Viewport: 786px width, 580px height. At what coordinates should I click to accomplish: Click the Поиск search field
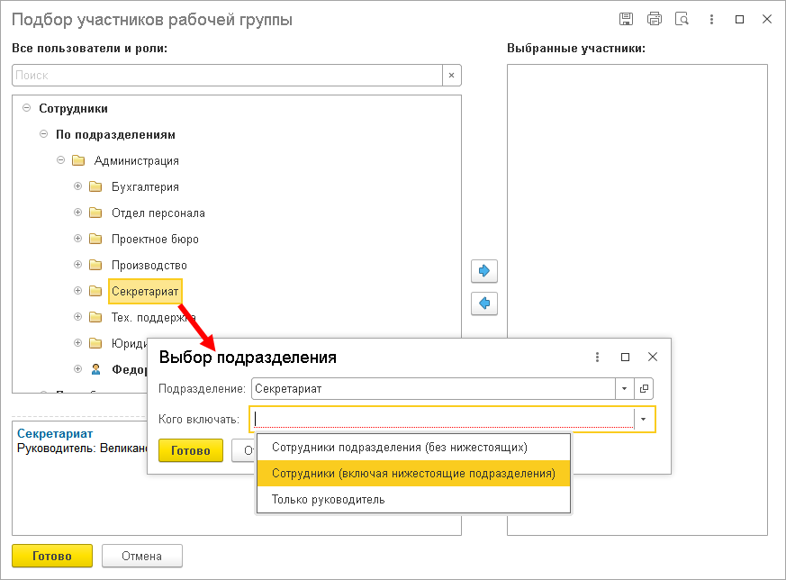coord(227,76)
